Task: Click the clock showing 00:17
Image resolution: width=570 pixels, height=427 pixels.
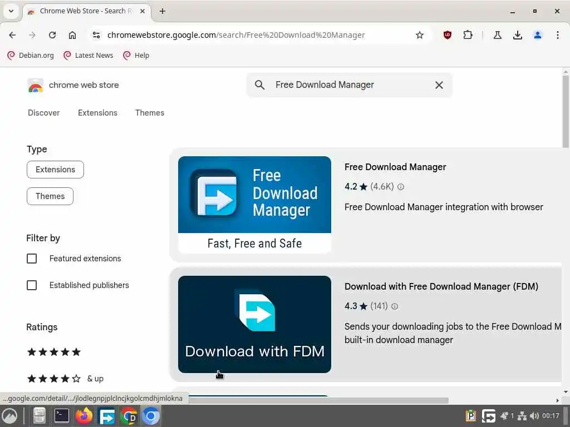Action: point(551,416)
